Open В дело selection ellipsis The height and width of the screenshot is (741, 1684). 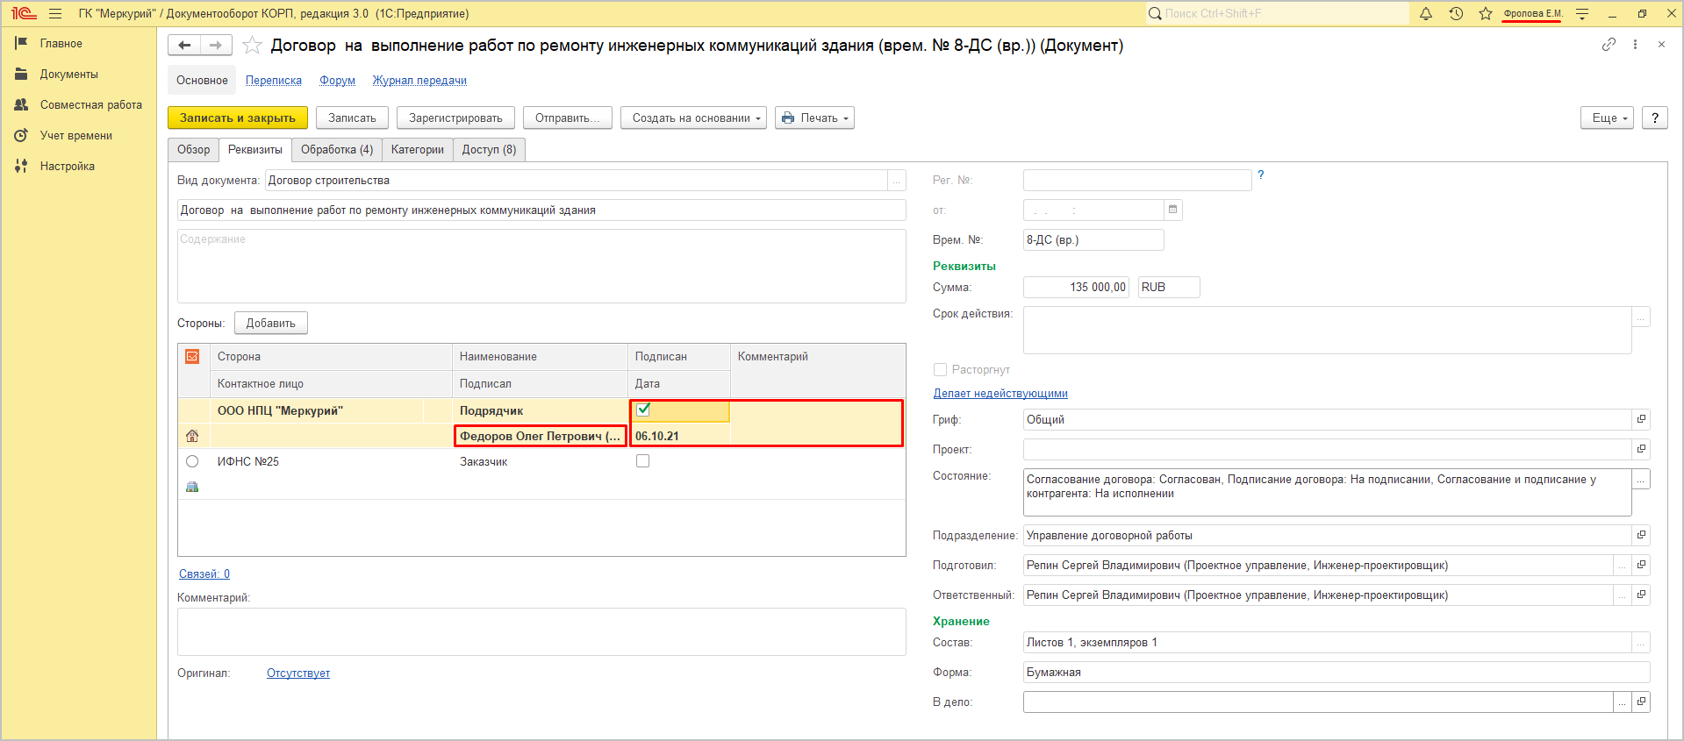tap(1623, 702)
